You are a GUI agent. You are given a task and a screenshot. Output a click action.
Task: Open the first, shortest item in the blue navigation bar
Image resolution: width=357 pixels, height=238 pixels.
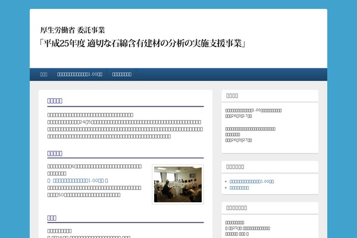(43, 74)
